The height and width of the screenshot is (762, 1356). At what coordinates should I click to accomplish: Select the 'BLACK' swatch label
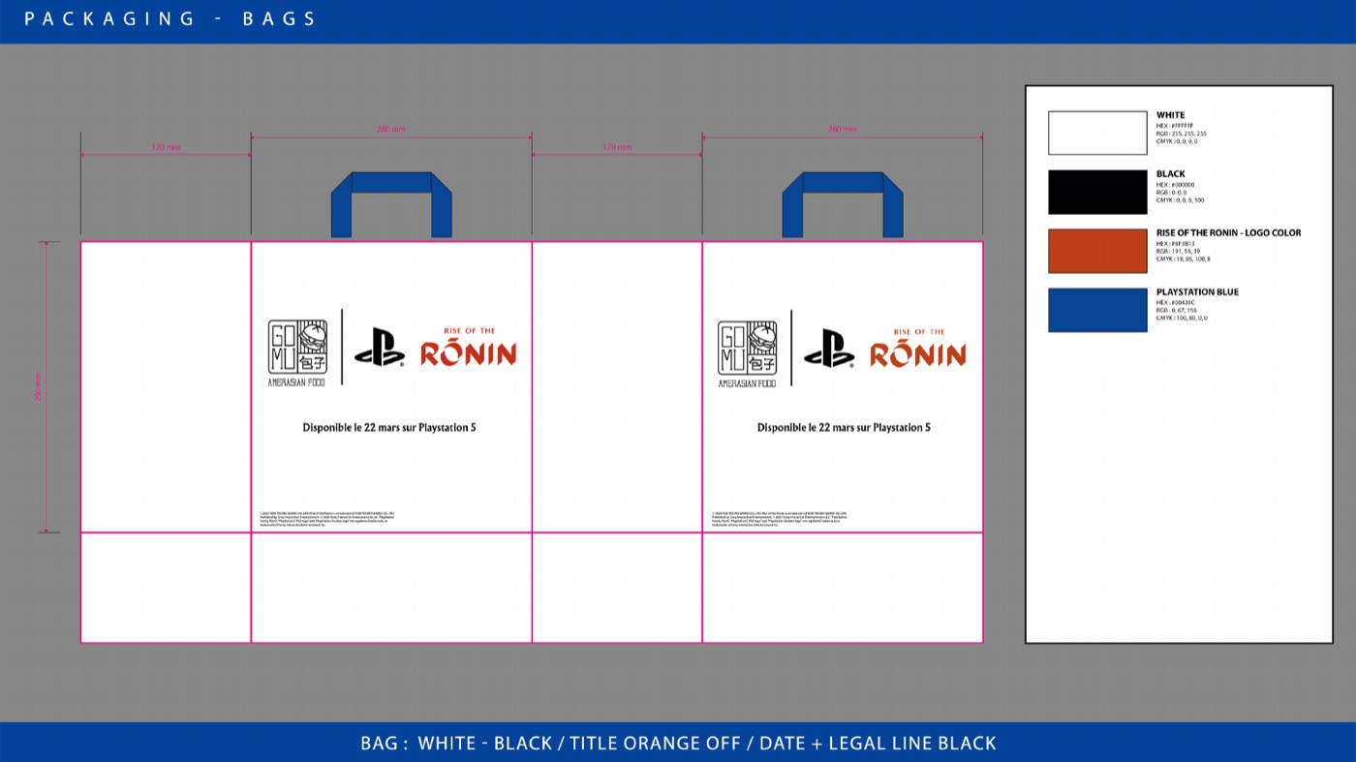(1170, 174)
